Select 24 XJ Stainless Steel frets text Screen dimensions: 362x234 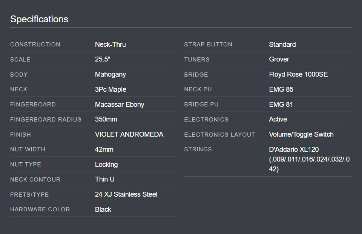tap(126, 194)
